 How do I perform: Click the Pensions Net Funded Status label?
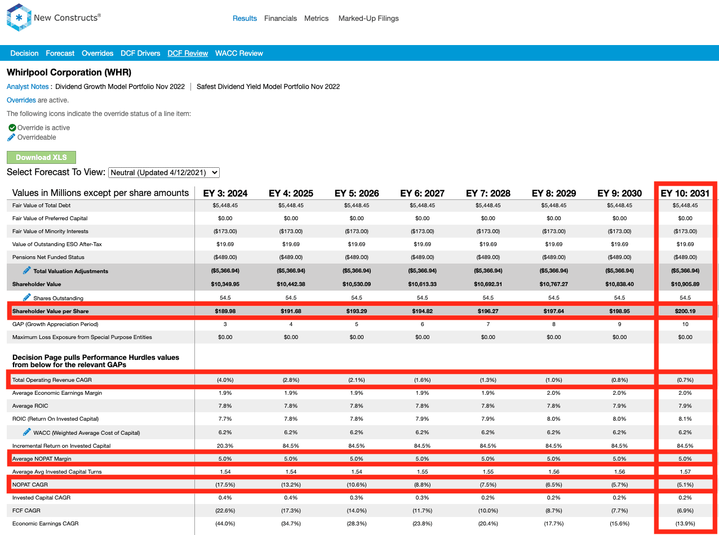48,257
